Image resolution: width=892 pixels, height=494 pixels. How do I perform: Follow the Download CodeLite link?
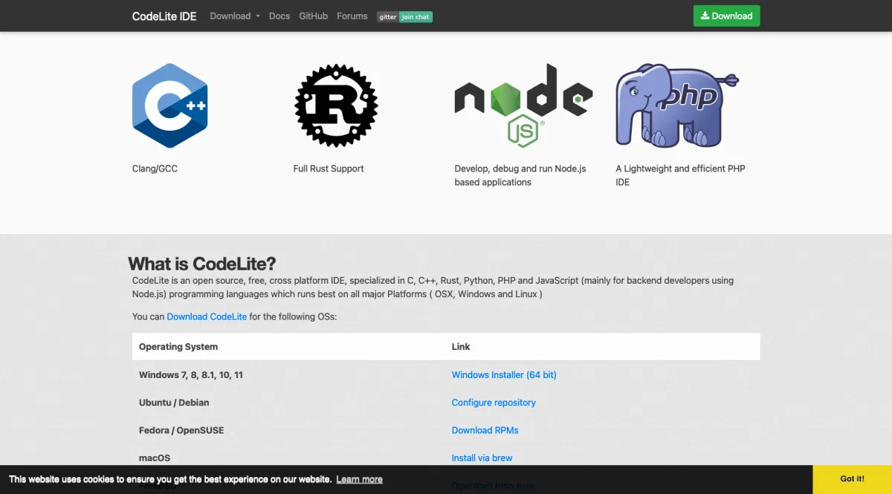[207, 316]
